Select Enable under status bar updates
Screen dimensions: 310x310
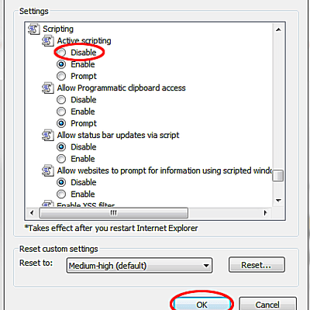(61, 159)
